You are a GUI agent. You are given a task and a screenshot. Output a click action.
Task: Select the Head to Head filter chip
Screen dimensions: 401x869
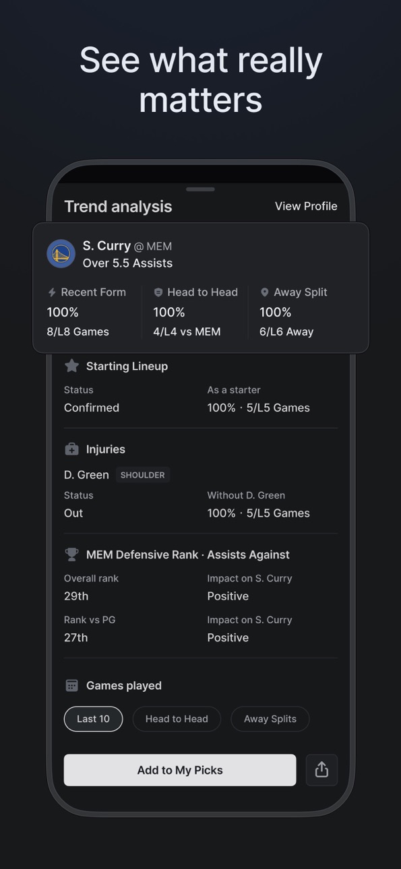click(x=177, y=719)
